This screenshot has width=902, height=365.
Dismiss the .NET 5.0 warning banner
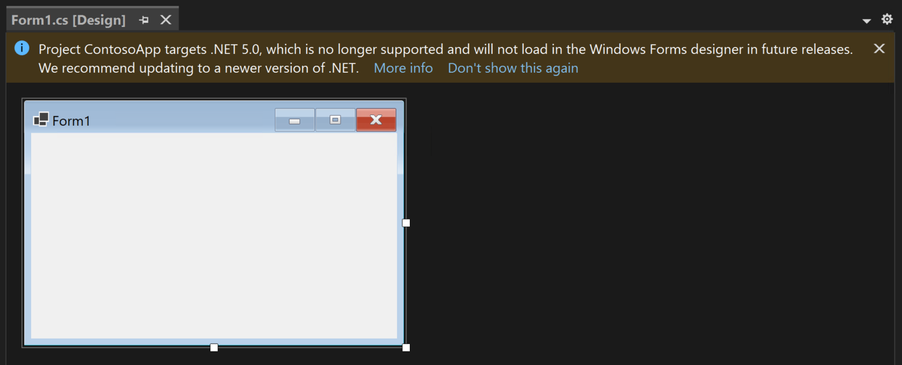pyautogui.click(x=879, y=49)
